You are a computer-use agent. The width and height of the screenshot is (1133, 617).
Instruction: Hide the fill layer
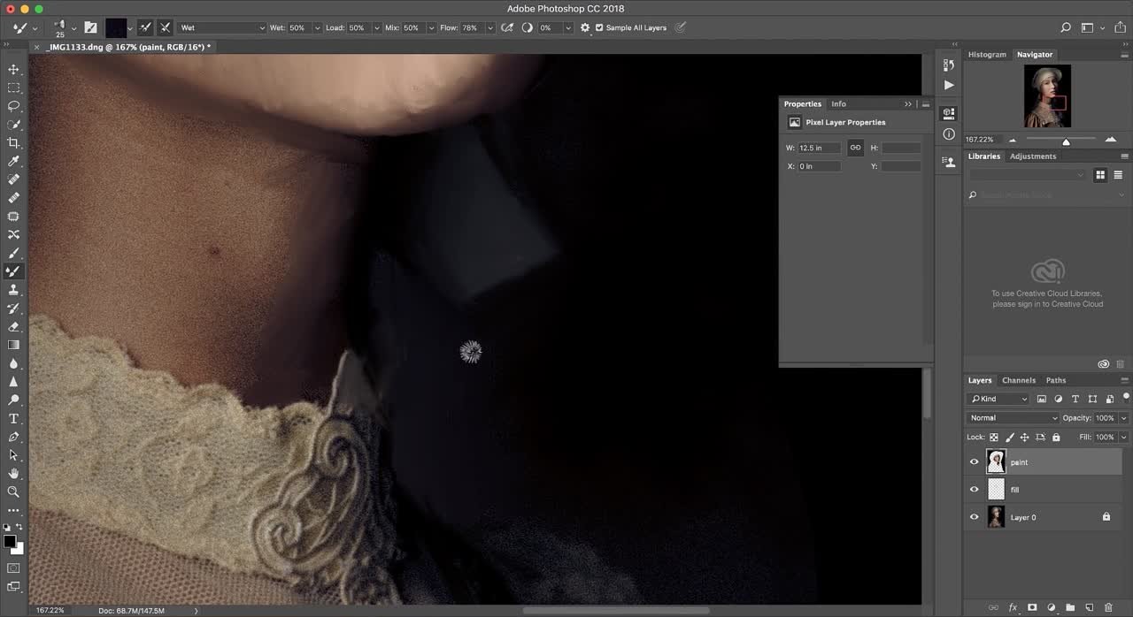pyautogui.click(x=975, y=489)
